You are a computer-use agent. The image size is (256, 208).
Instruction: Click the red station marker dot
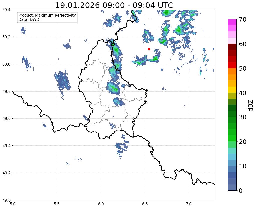[x=149, y=49]
